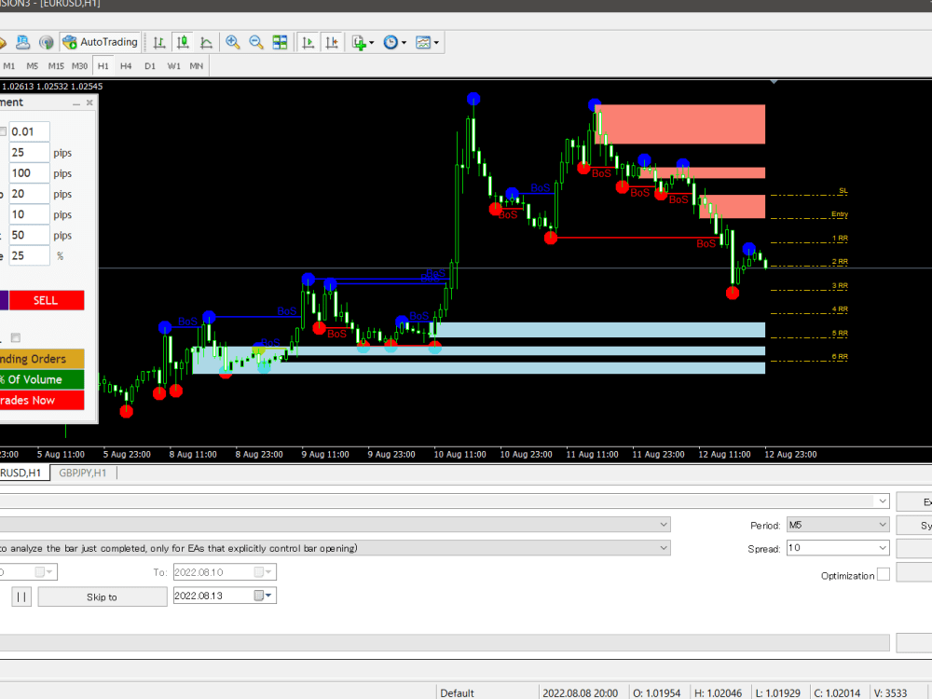Image resolution: width=932 pixels, height=699 pixels.
Task: Click the red SELL button
Action: click(x=47, y=300)
